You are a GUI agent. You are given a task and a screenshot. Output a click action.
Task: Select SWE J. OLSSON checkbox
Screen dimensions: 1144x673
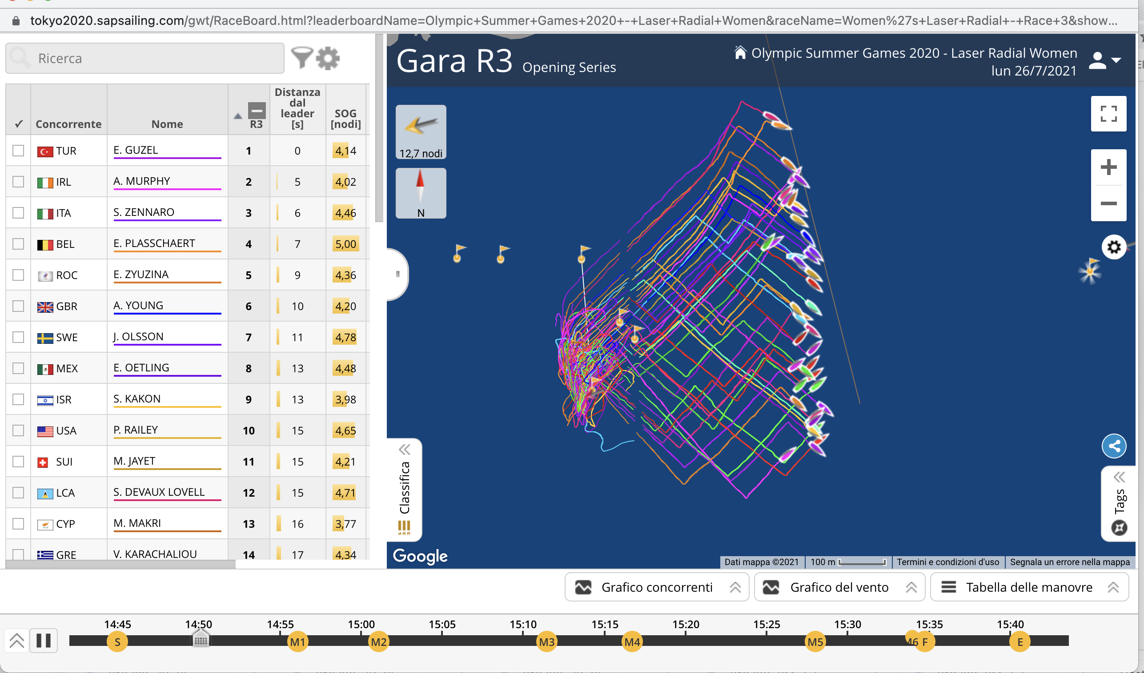(18, 337)
